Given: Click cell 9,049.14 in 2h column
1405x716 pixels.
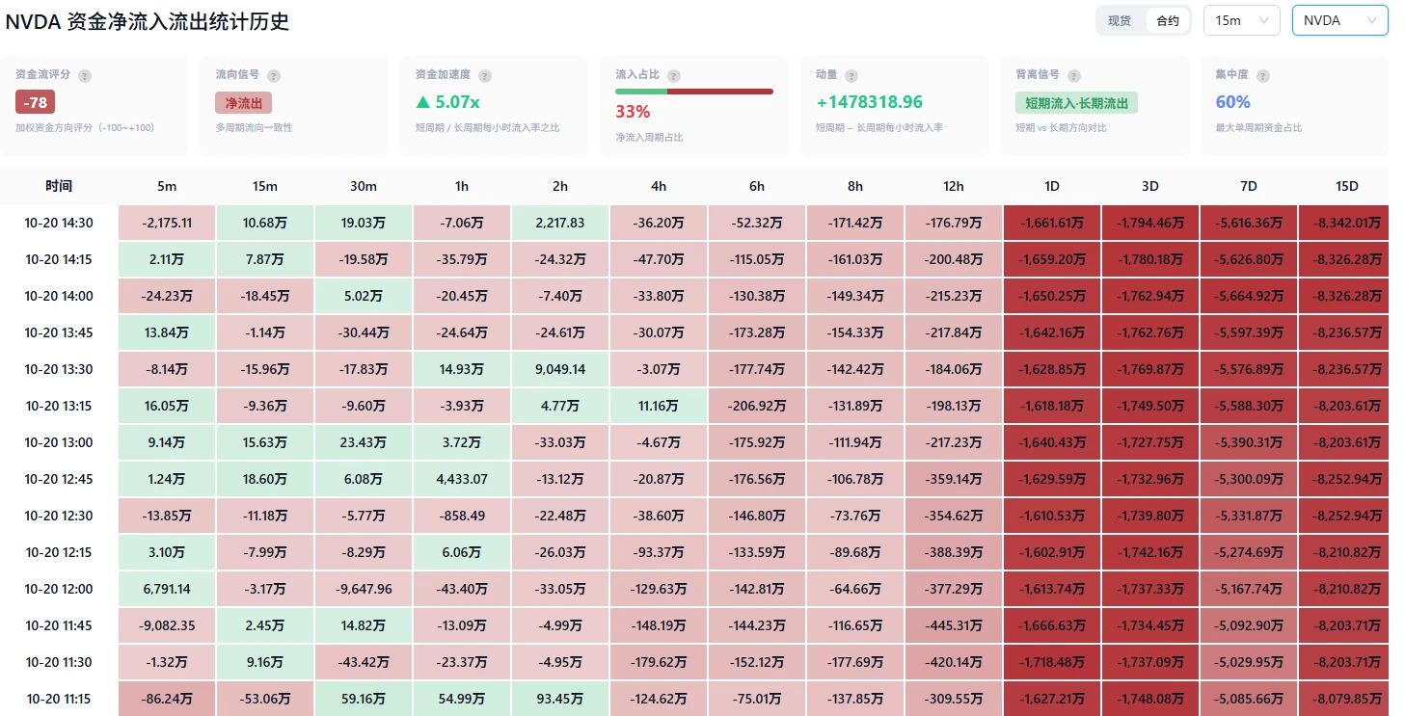Looking at the screenshot, I should tap(560, 369).
